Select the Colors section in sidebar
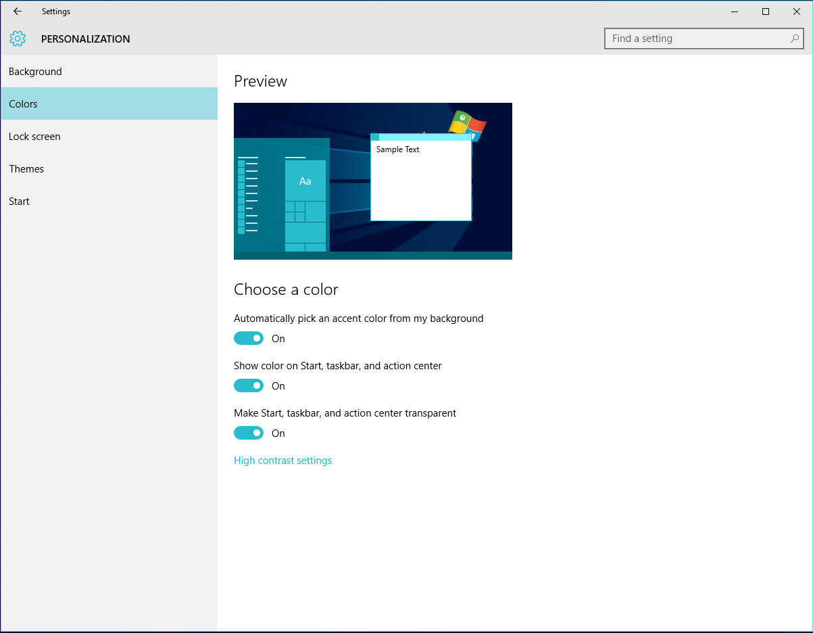 coord(109,104)
